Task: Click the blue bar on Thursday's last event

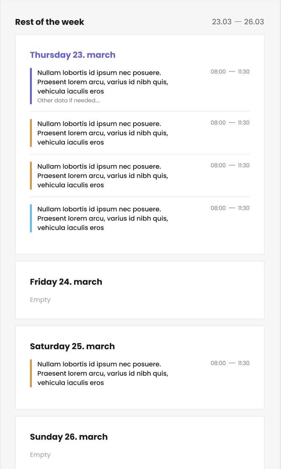Action: tap(31, 218)
